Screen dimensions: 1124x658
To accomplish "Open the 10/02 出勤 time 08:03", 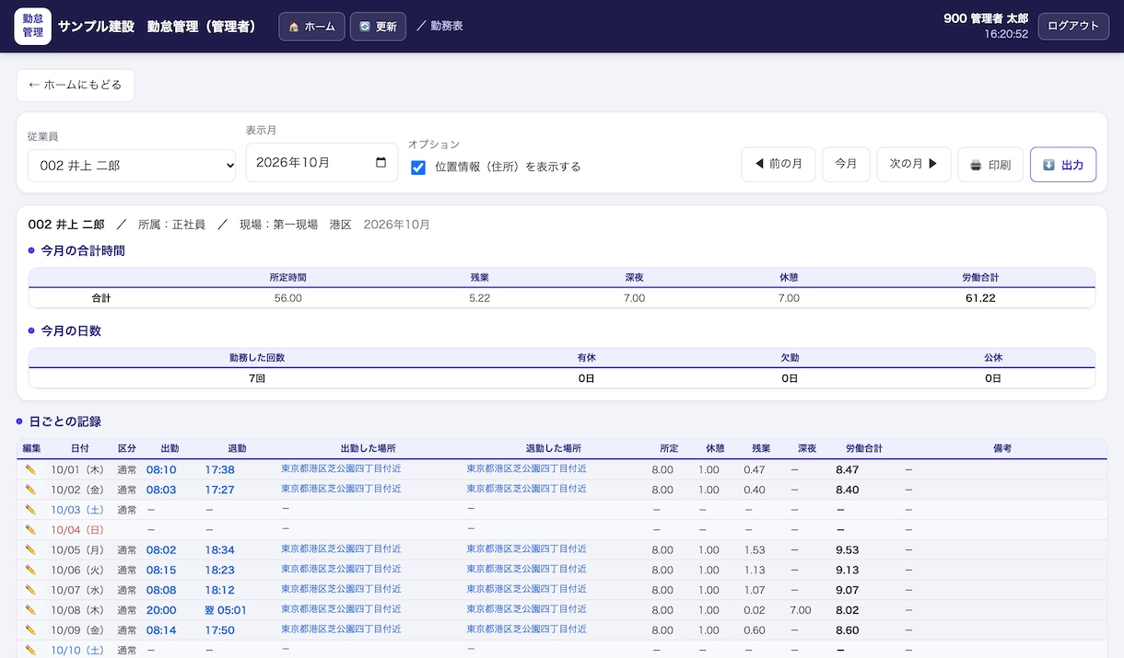I will click(x=161, y=490).
